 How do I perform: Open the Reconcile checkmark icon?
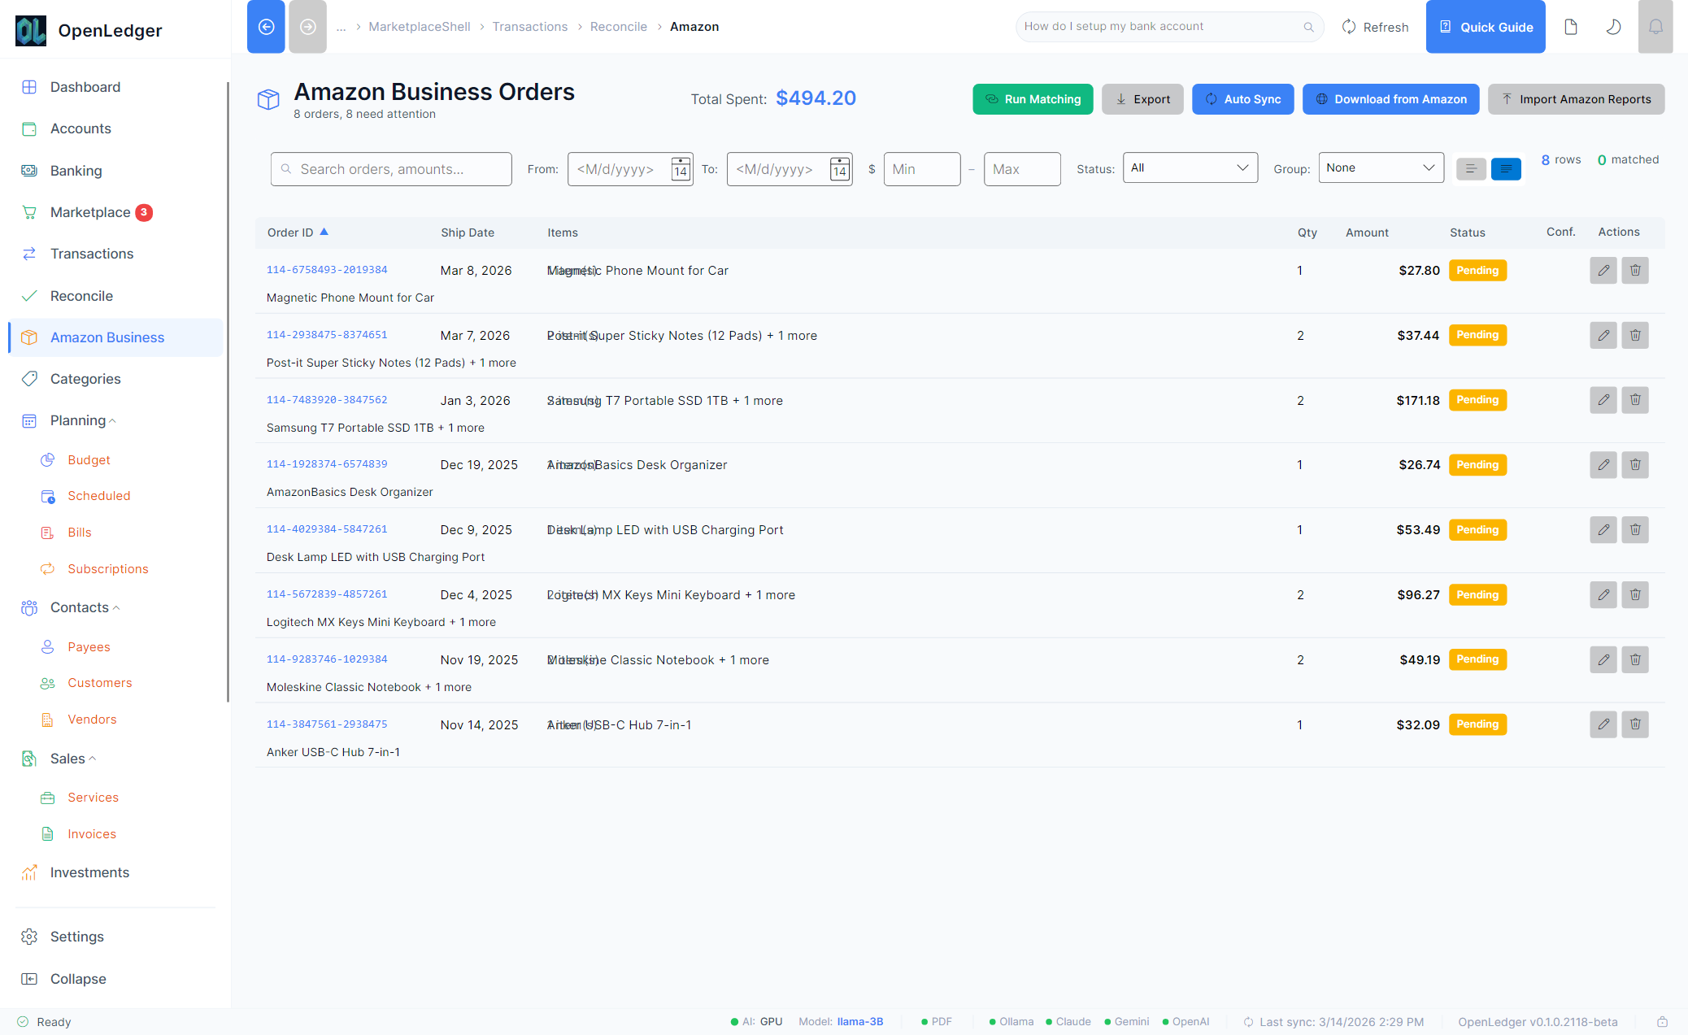(x=30, y=296)
